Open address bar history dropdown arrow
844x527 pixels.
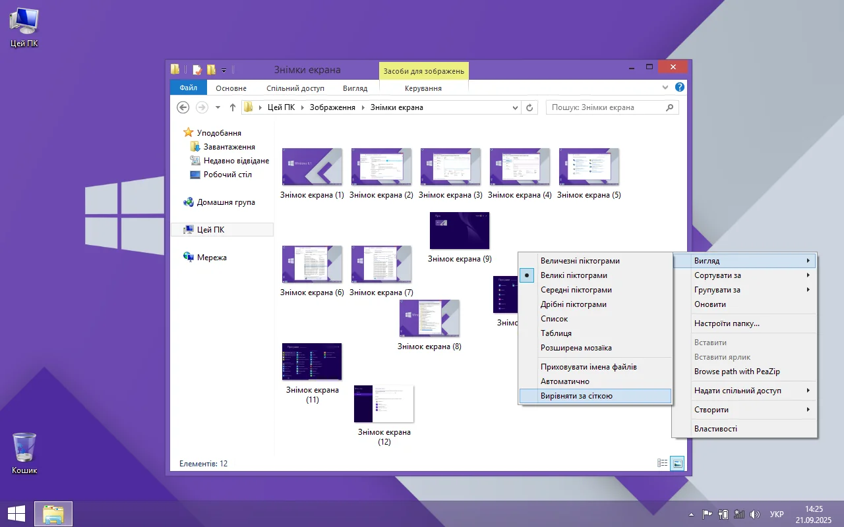[515, 107]
